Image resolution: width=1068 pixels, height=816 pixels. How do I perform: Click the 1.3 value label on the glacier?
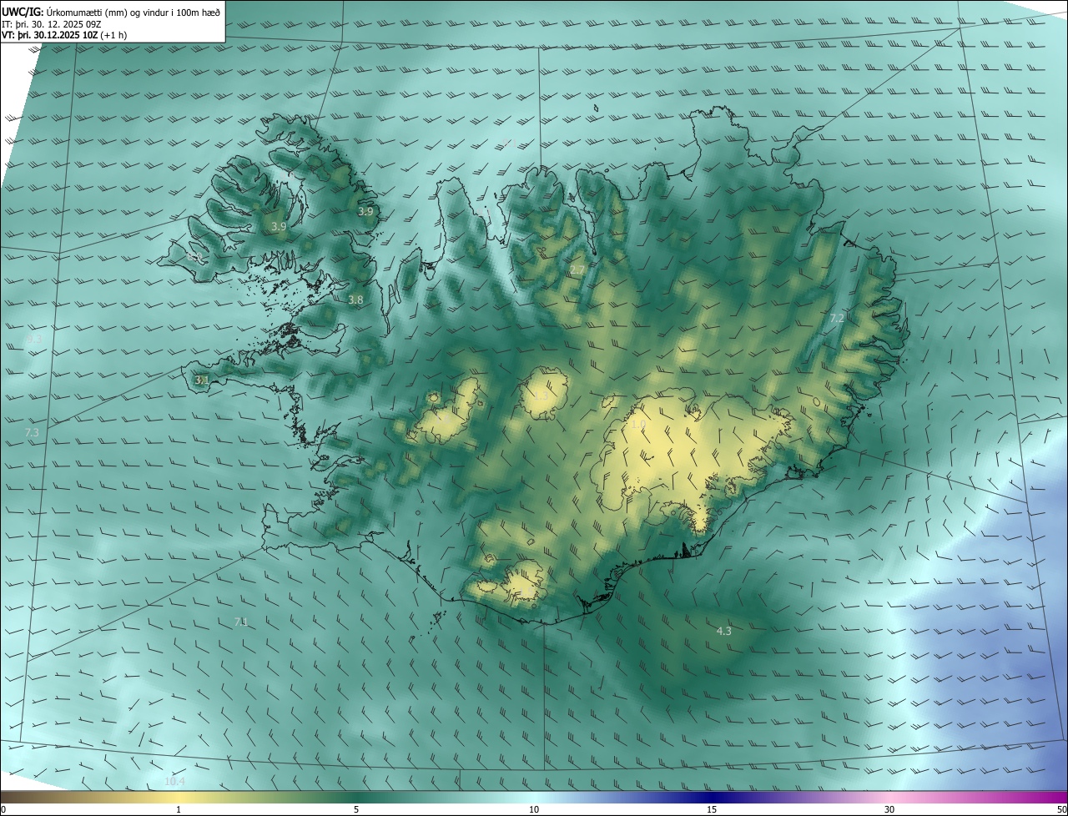coord(542,395)
